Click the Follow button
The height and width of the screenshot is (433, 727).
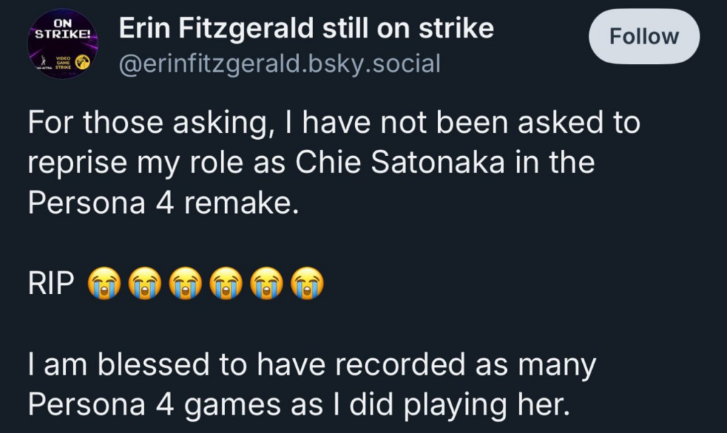[x=644, y=36]
